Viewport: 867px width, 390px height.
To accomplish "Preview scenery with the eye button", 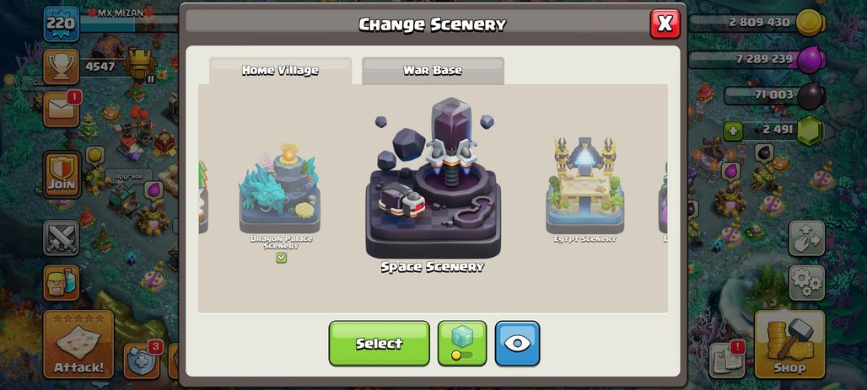I will click(517, 344).
